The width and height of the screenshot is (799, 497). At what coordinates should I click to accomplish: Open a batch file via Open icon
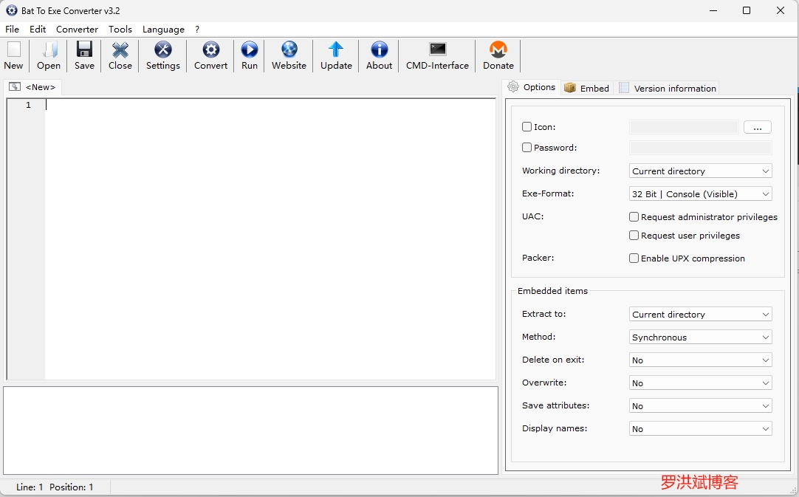49,49
